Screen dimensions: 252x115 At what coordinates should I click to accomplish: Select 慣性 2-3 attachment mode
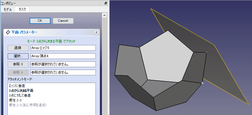[x=15, y=100]
